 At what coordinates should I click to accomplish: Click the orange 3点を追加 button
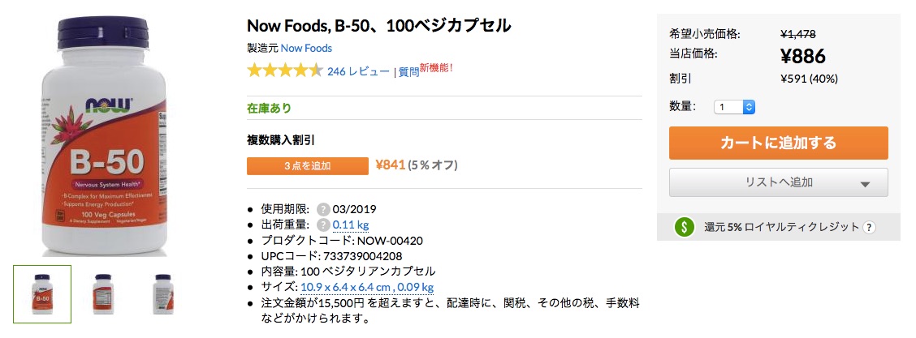[x=307, y=165]
